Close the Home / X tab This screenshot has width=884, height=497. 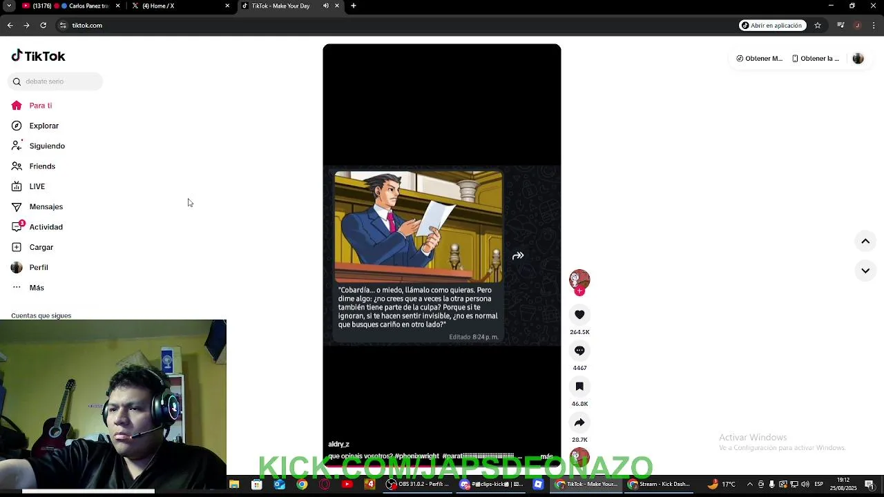[x=227, y=6]
